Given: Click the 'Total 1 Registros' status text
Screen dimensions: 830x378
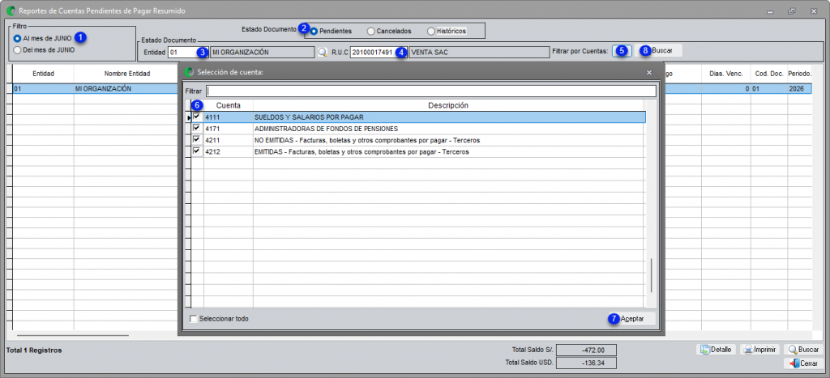Looking at the screenshot, I should coord(34,350).
